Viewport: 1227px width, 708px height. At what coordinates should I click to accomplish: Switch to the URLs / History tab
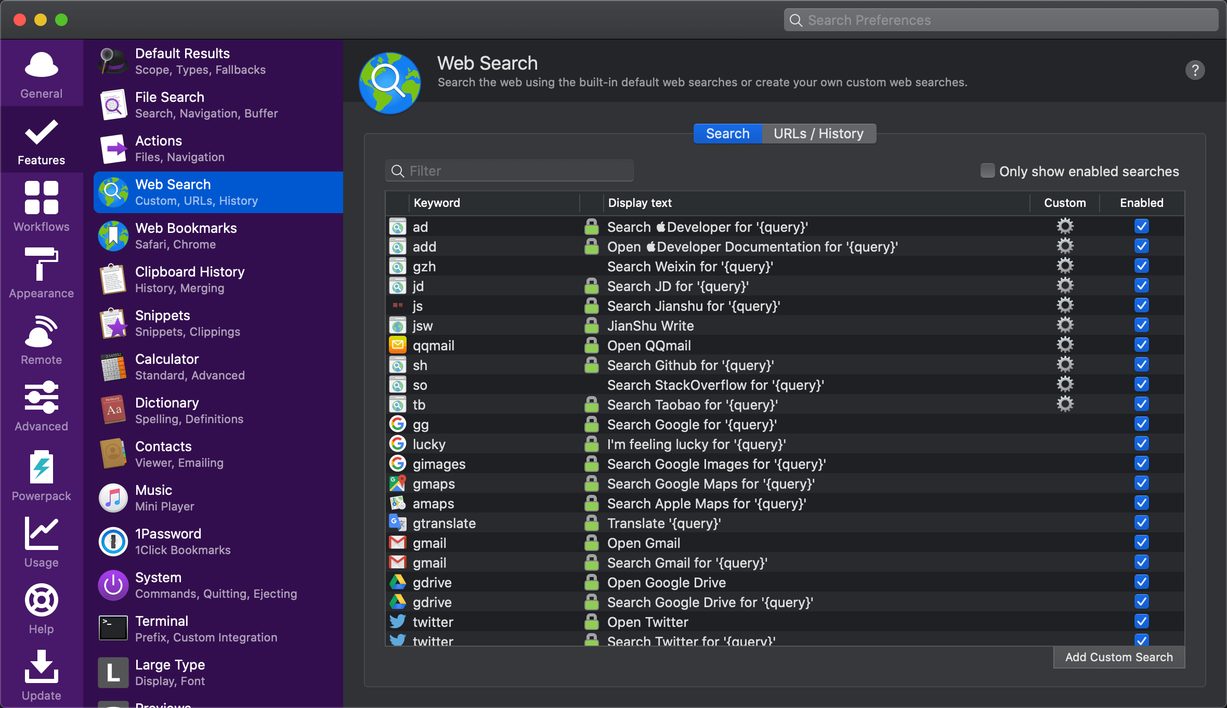click(x=818, y=134)
